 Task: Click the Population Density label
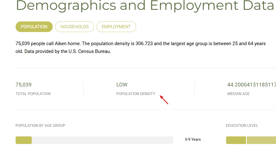136,94
